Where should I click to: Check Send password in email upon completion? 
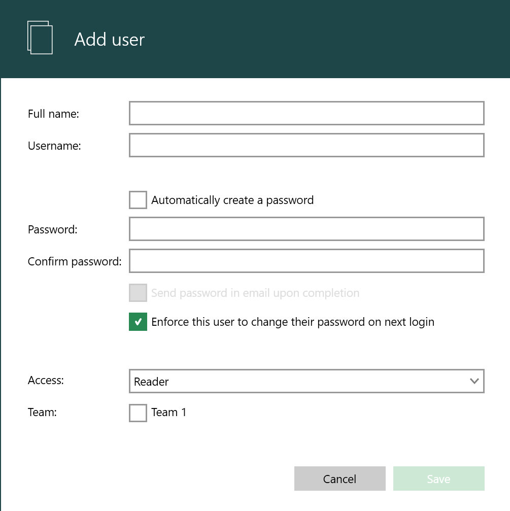(x=138, y=293)
